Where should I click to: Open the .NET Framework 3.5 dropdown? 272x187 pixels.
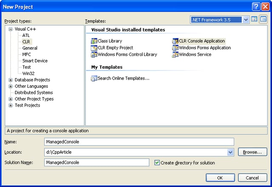(246, 20)
